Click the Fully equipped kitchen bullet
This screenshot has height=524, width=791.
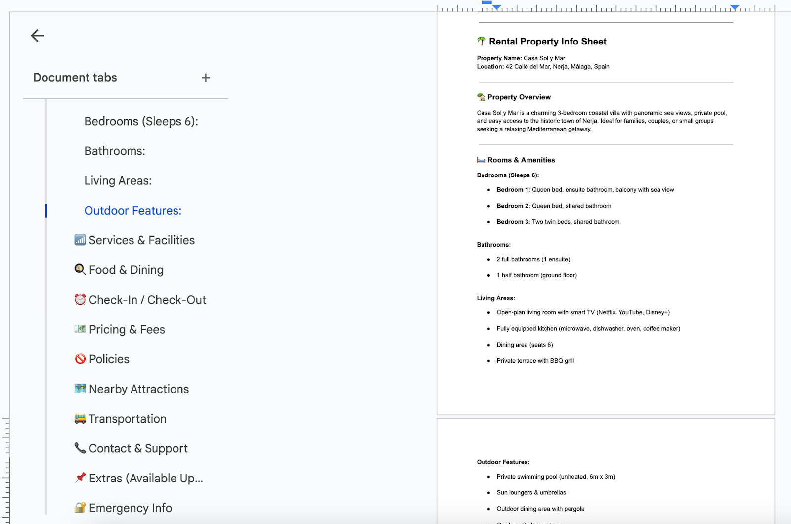(x=588, y=329)
